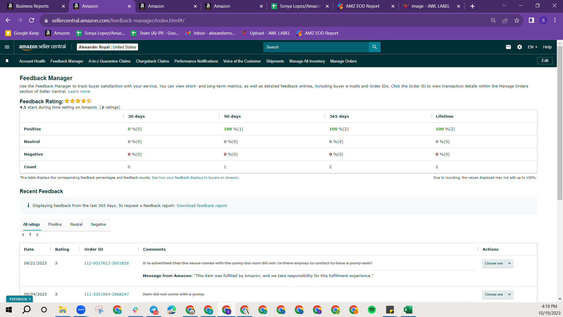Close the FEEDBACK widget with X
The image size is (563, 317).
30,299
